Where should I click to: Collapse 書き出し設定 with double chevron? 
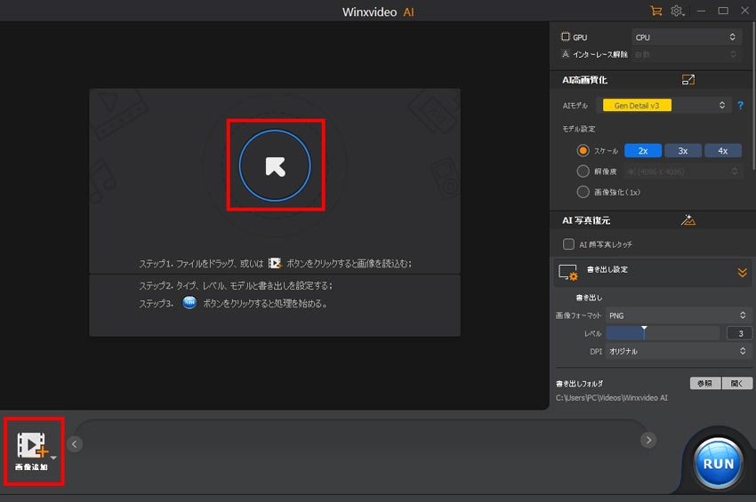tap(742, 273)
